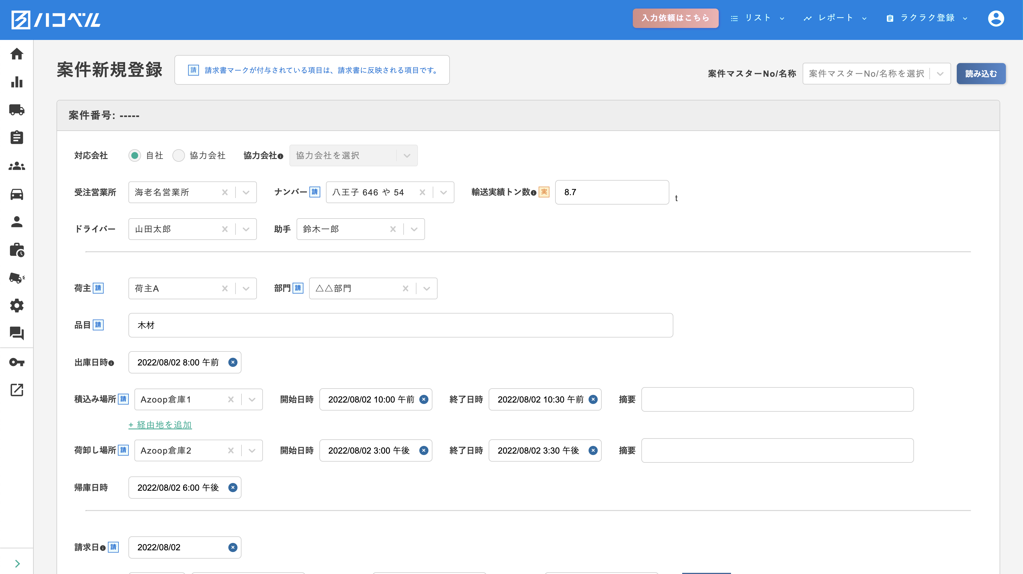The image size is (1023, 574).
Task: Open the レポート menu in header
Action: tap(835, 18)
